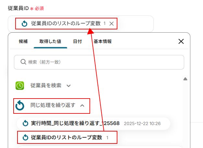The width and height of the screenshot is (203, 148).
Task: Open the 候補 tab
Action: point(23,41)
